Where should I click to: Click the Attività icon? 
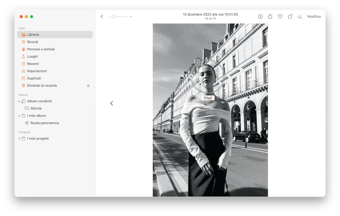[27, 108]
